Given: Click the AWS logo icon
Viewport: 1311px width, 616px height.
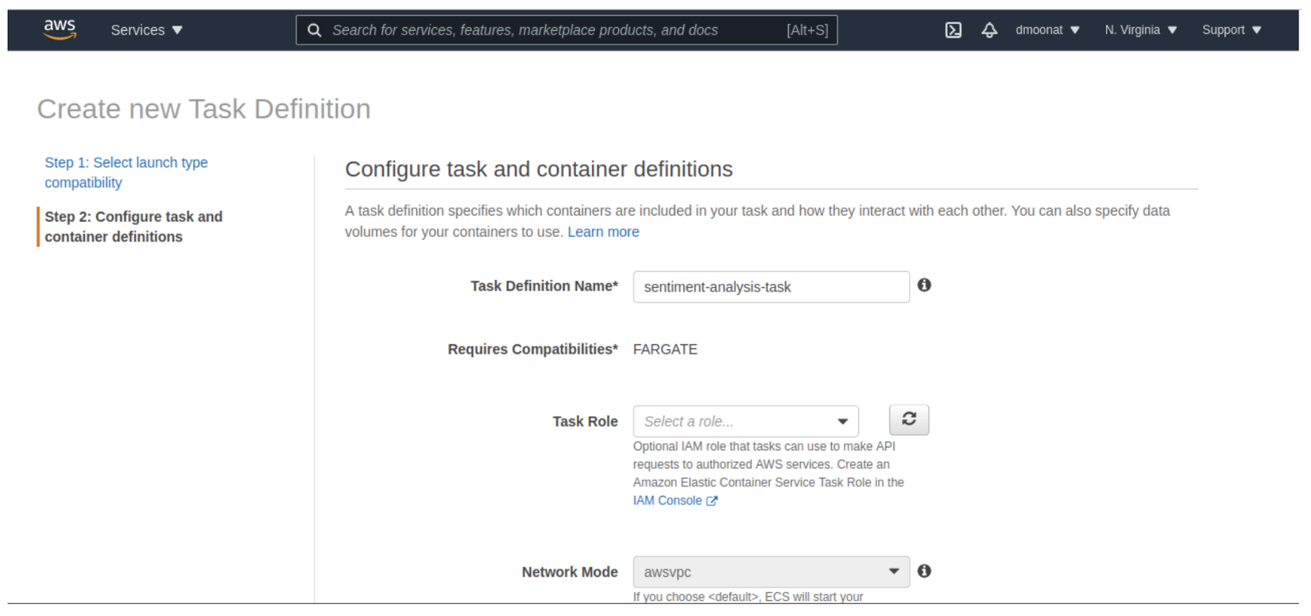Looking at the screenshot, I should coord(60,29).
